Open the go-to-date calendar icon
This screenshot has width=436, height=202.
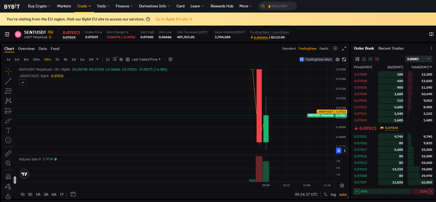click(x=73, y=194)
